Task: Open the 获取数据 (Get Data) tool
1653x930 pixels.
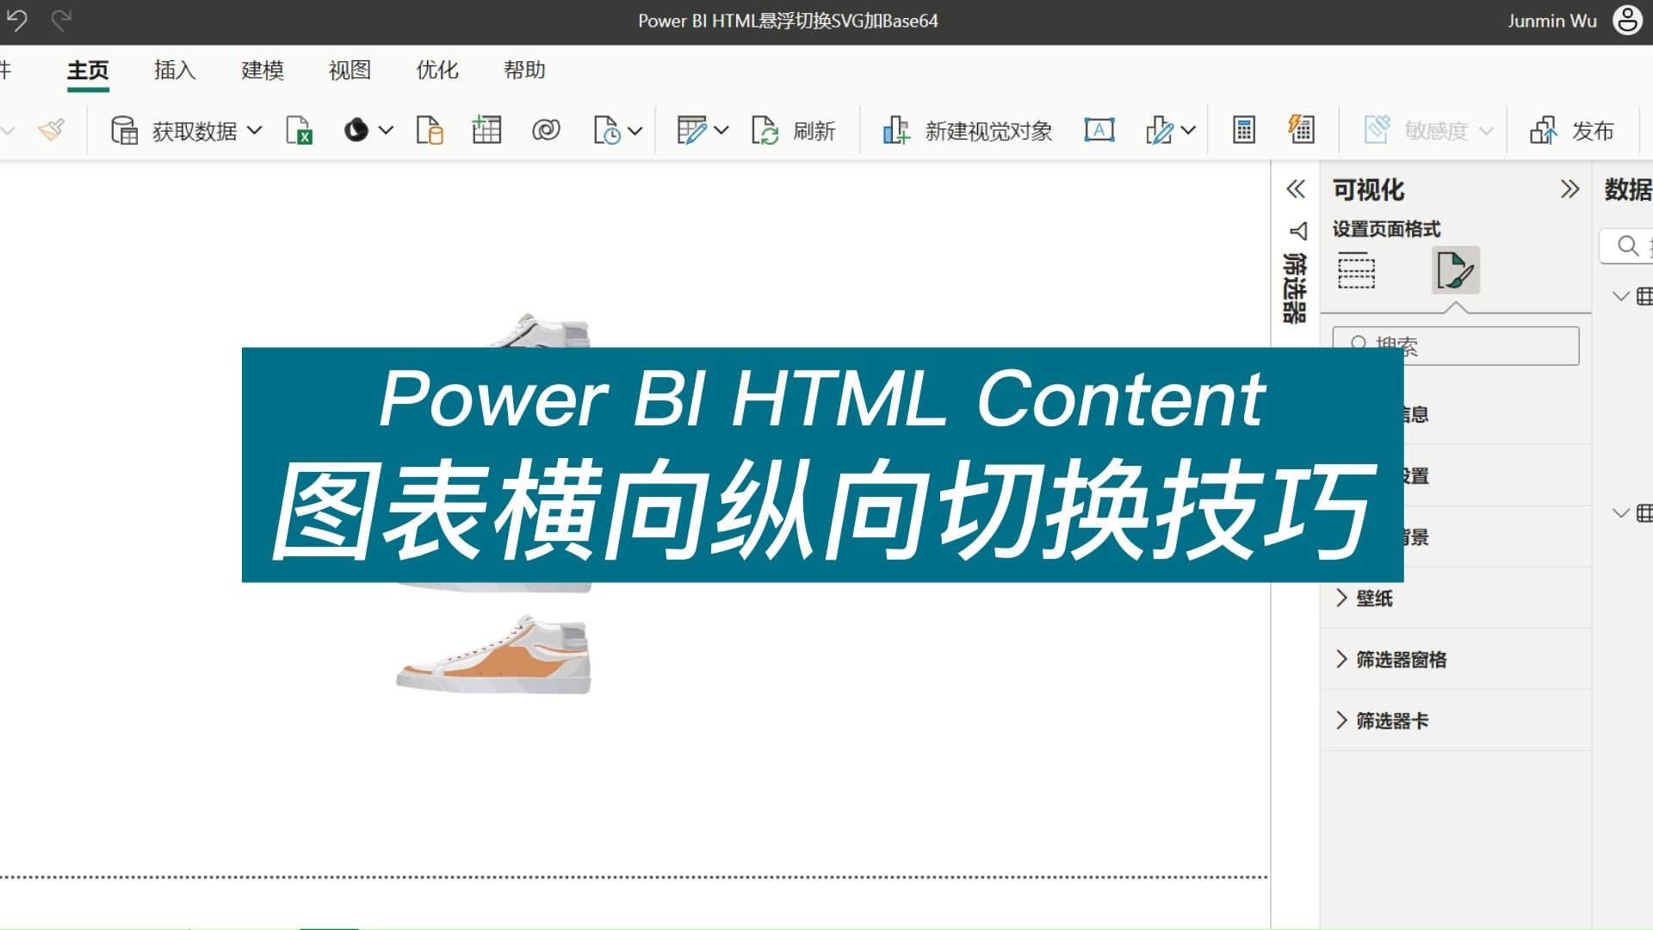Action: (181, 130)
